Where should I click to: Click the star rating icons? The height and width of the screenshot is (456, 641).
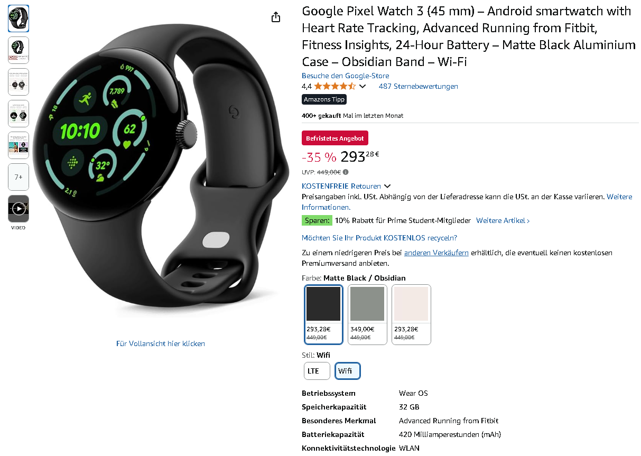click(335, 86)
